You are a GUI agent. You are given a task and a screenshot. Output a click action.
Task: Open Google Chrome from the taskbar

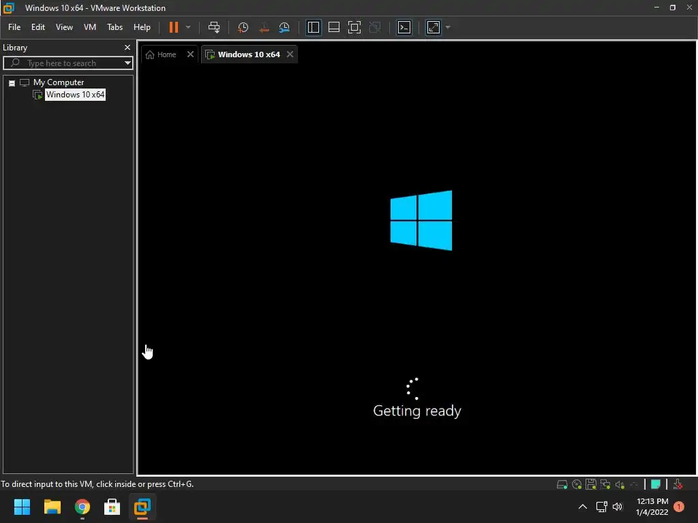point(82,507)
